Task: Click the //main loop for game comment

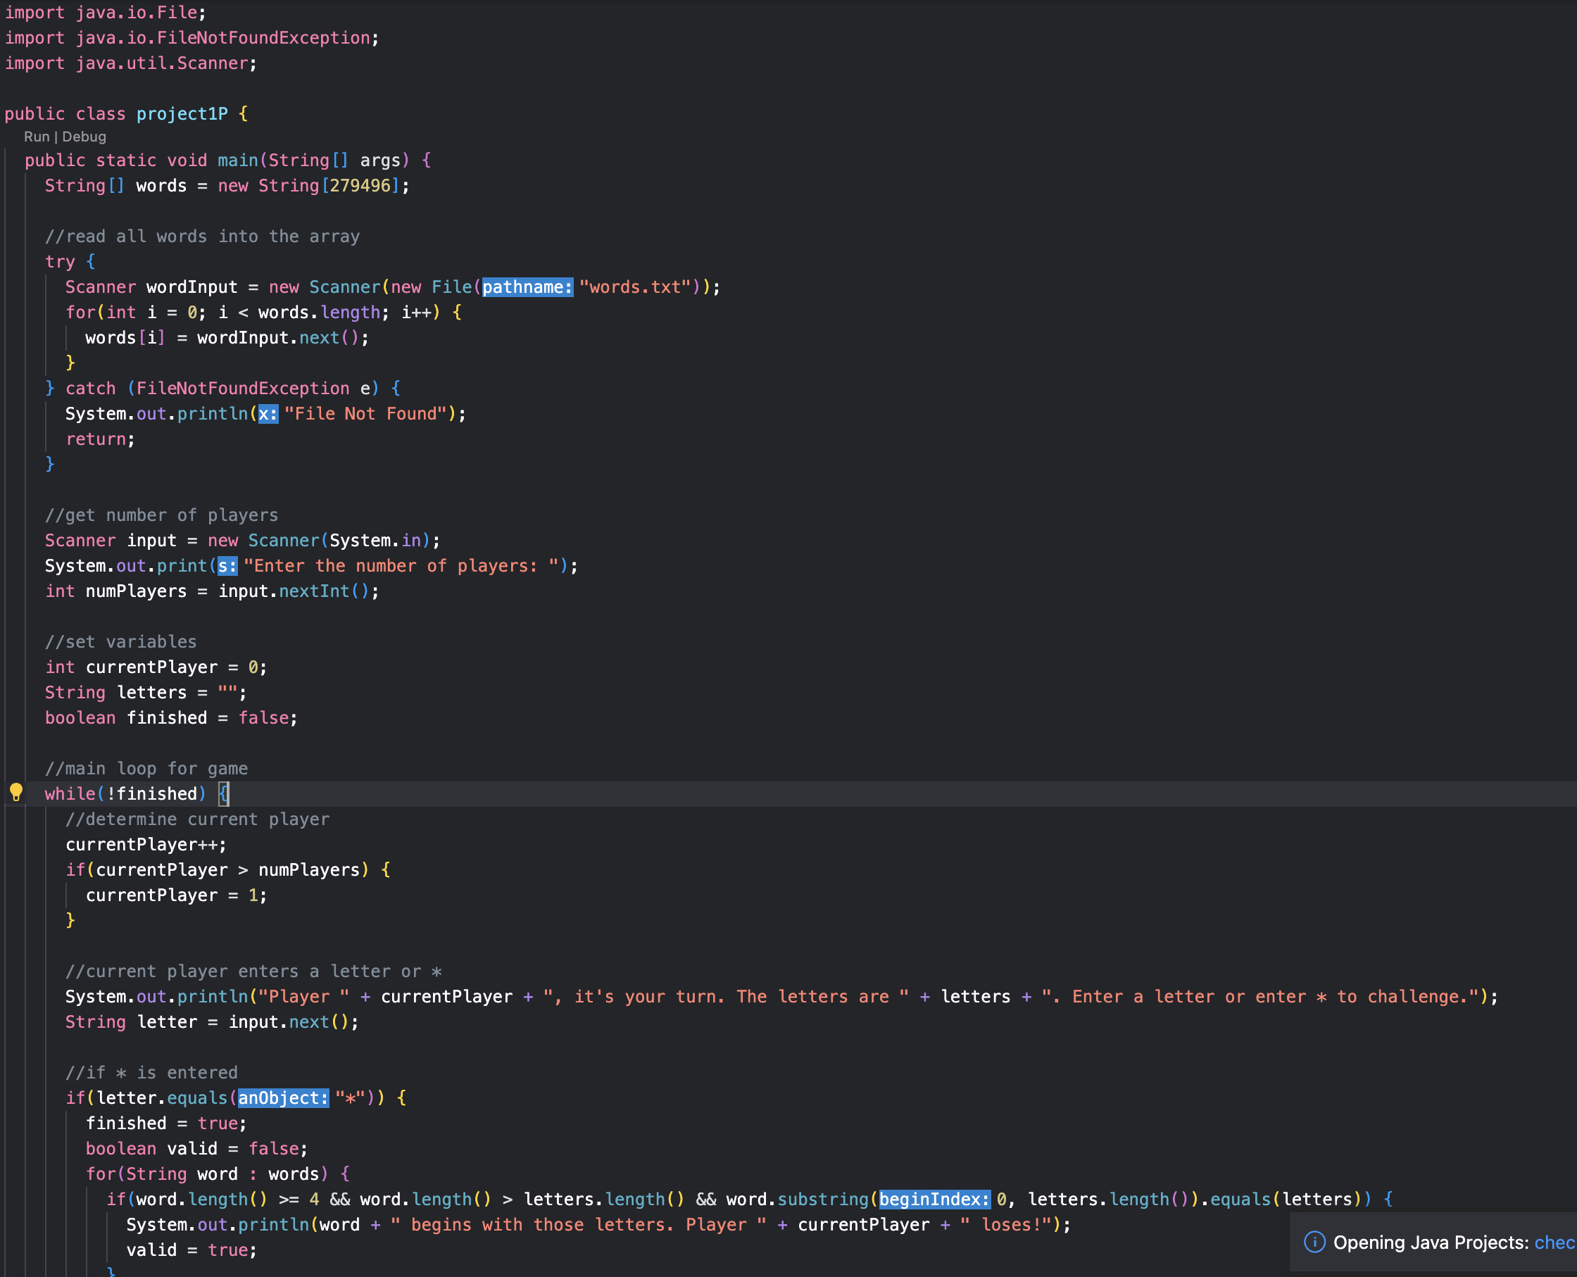Action: tap(146, 769)
